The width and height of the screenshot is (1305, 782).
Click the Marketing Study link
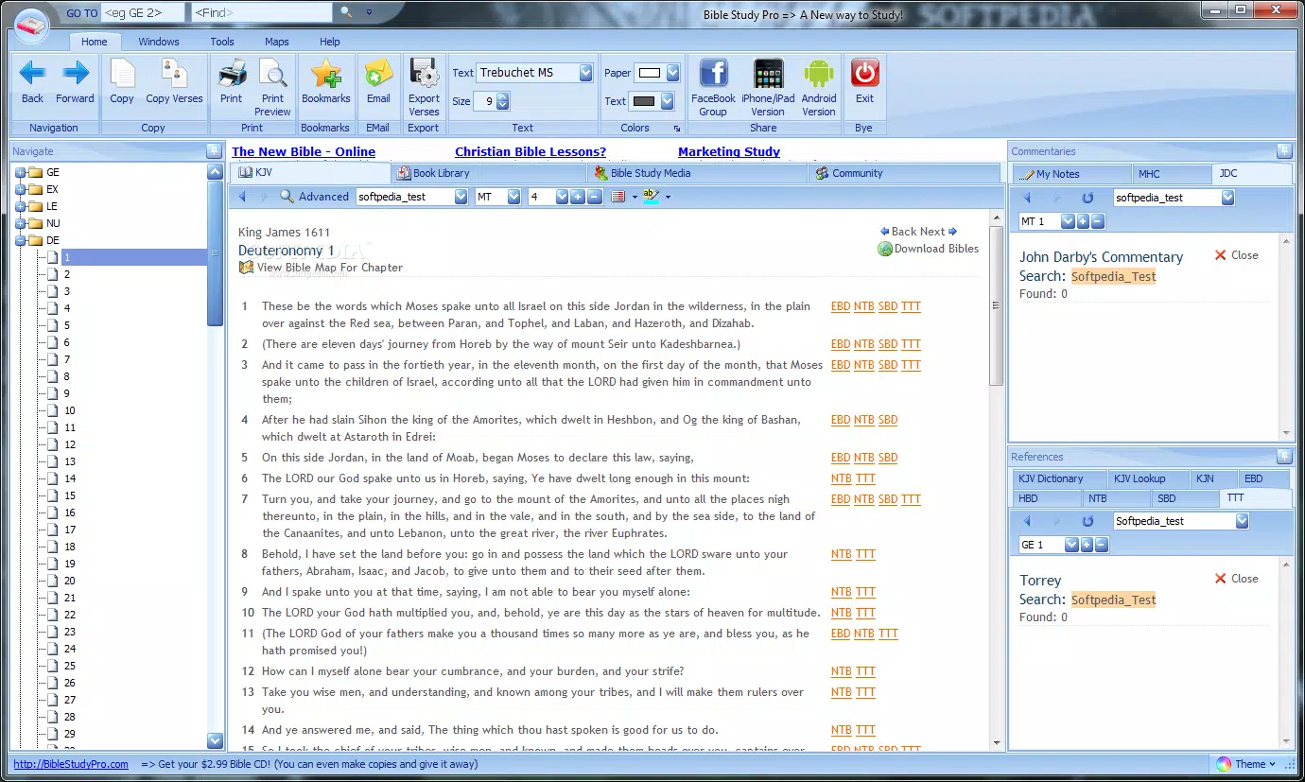[729, 151]
